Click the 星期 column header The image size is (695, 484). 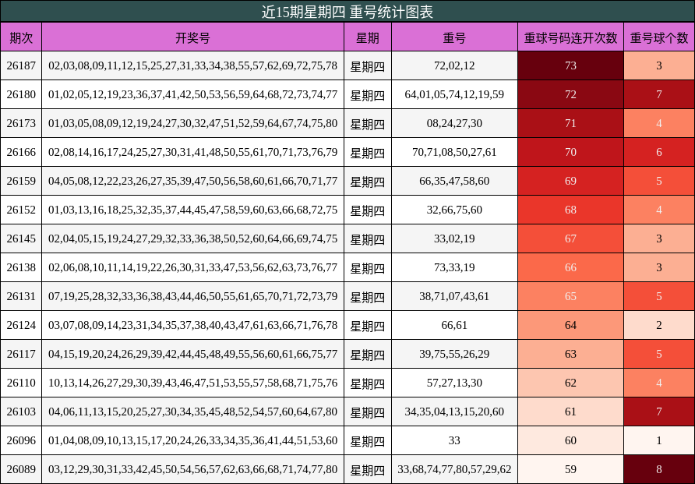coord(368,37)
